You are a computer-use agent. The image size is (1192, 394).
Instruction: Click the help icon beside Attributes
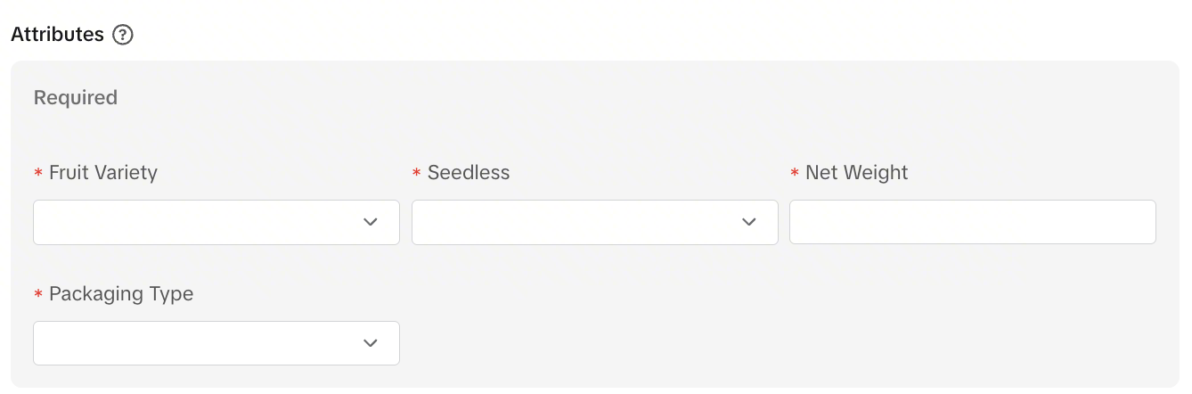point(123,36)
